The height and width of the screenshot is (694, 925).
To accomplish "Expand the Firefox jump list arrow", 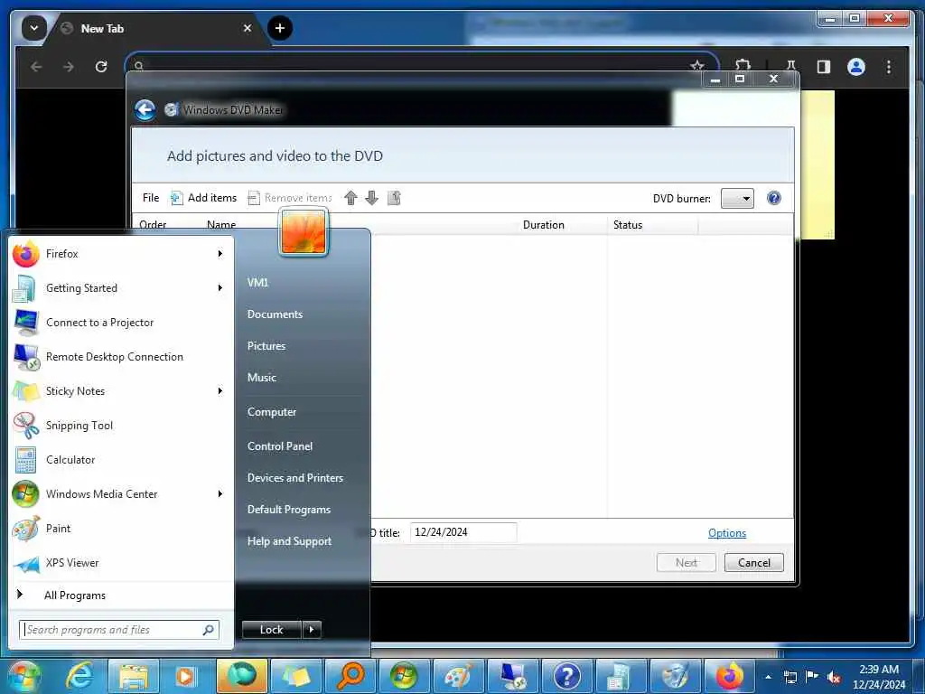I will (x=220, y=254).
